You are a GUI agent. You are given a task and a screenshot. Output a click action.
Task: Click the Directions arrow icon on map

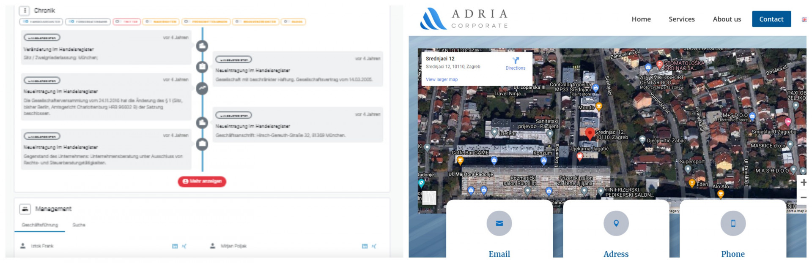(x=515, y=60)
